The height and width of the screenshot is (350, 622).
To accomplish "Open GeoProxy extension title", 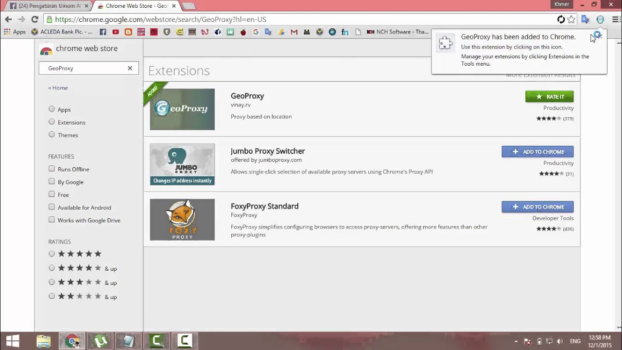I will (x=247, y=96).
